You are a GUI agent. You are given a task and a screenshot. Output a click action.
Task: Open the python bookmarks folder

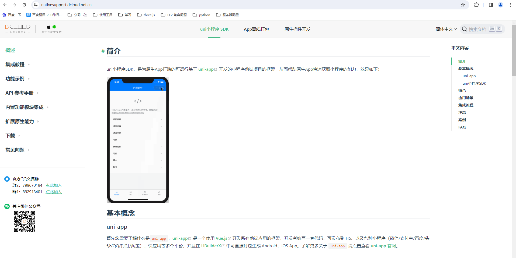[x=201, y=15]
